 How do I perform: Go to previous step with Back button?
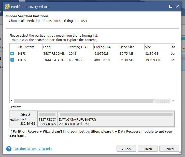click(126, 149)
